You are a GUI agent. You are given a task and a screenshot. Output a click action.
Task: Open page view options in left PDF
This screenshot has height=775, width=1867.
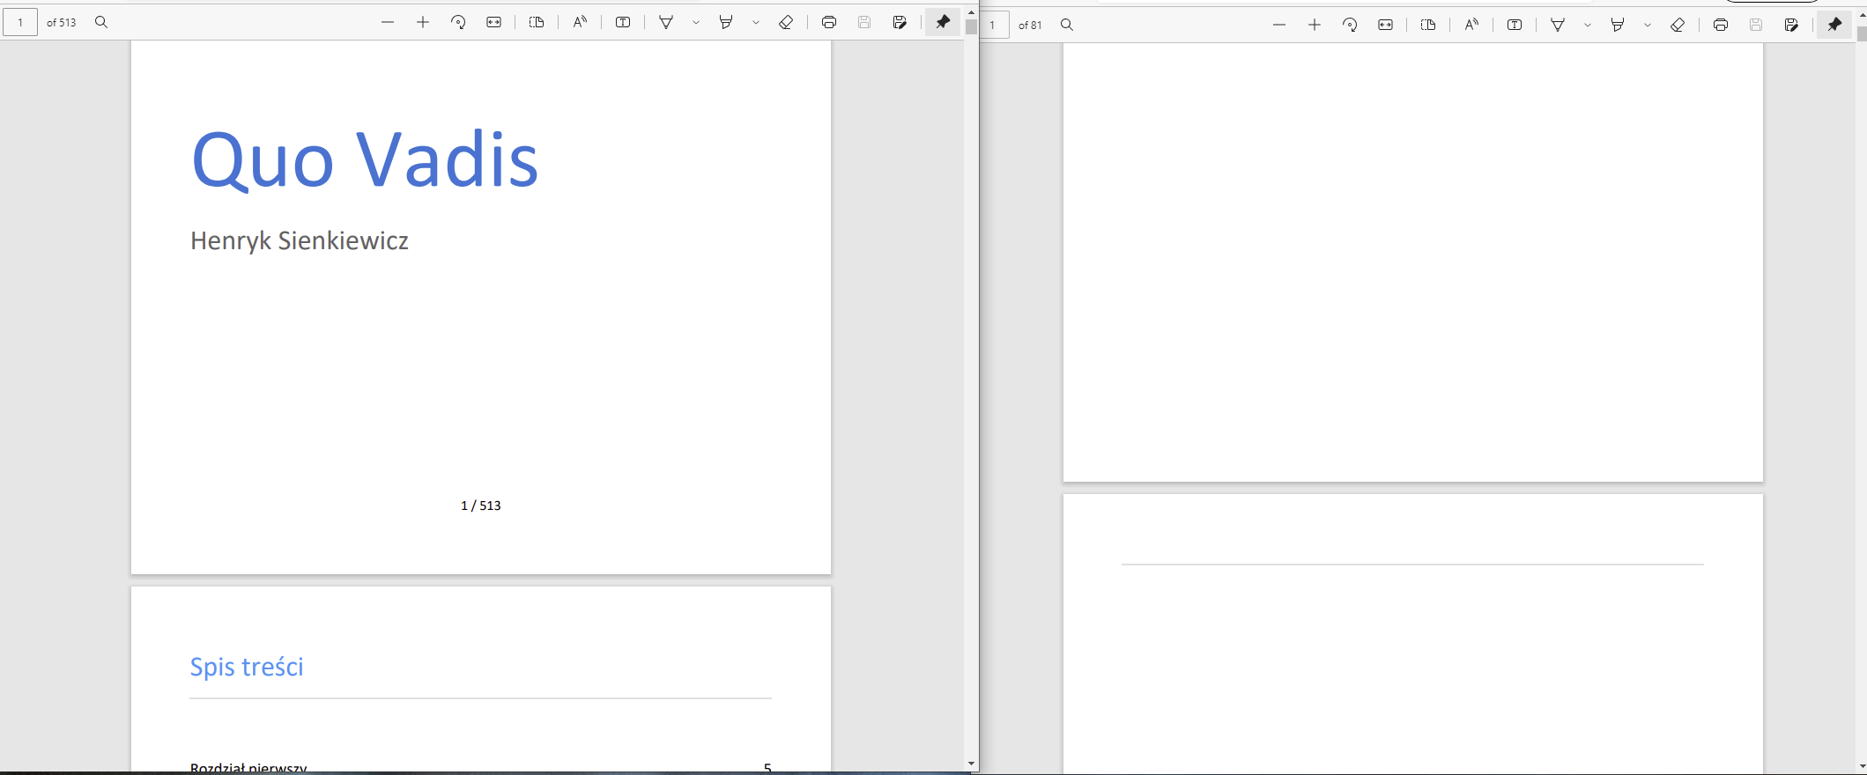[x=537, y=22]
